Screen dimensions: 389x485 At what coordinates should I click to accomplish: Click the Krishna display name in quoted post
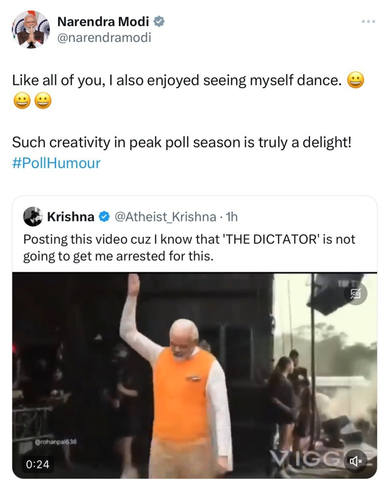(x=71, y=217)
